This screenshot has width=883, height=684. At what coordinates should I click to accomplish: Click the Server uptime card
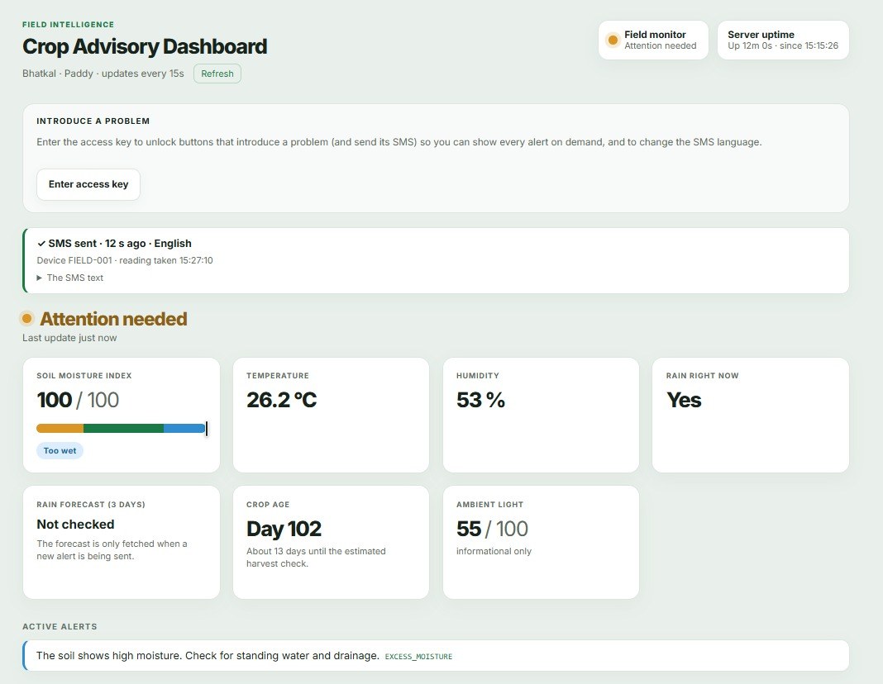[783, 40]
